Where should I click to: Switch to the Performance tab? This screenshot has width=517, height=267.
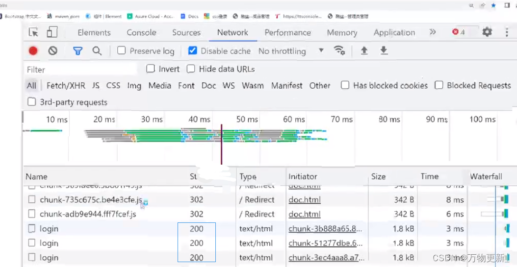pyautogui.click(x=288, y=32)
